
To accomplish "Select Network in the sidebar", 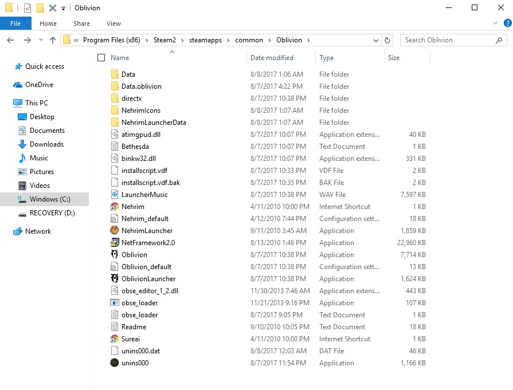I will pyautogui.click(x=37, y=231).
